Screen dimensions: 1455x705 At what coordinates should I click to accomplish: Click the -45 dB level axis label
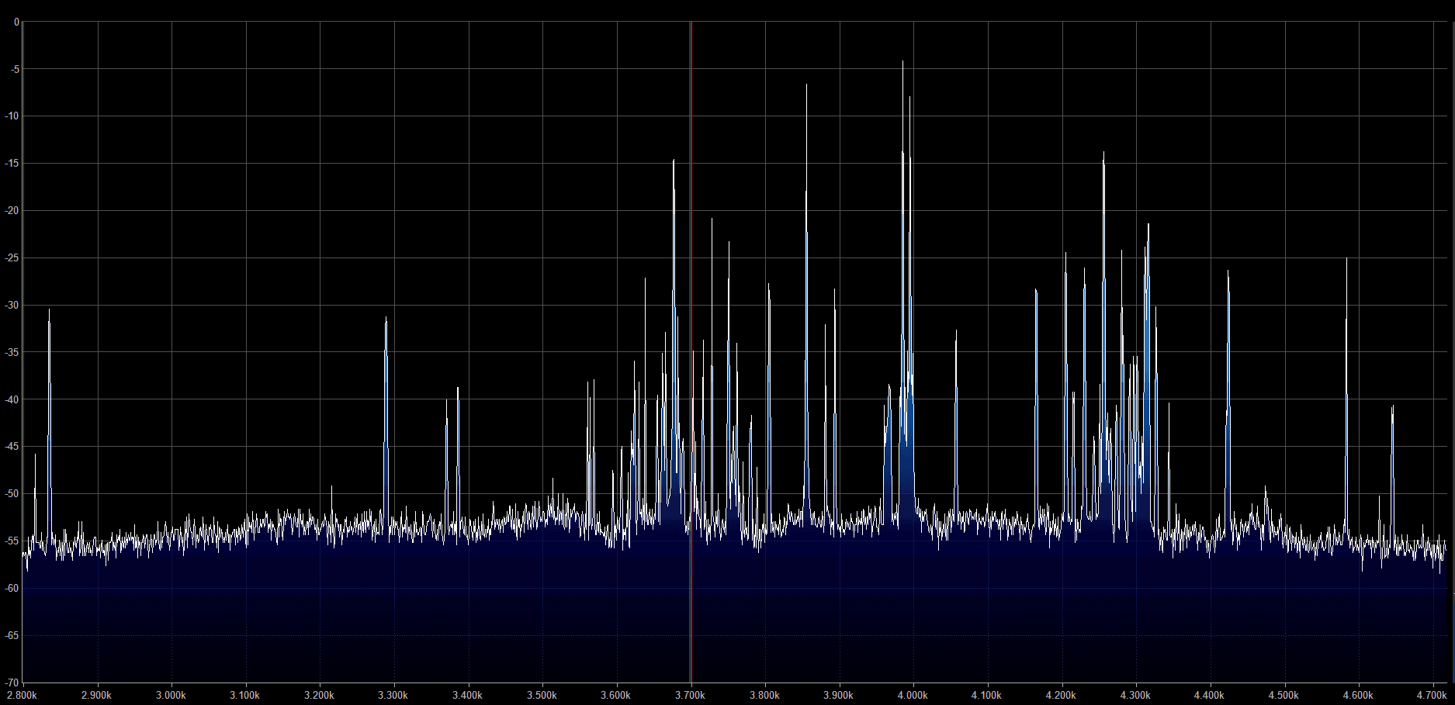[12, 447]
